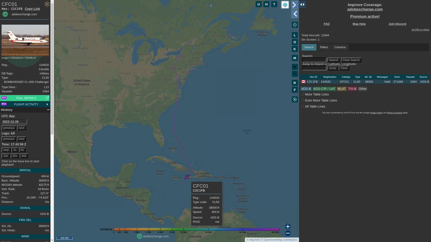Open the map layers selector
431x242 pixels.
click(285, 5)
